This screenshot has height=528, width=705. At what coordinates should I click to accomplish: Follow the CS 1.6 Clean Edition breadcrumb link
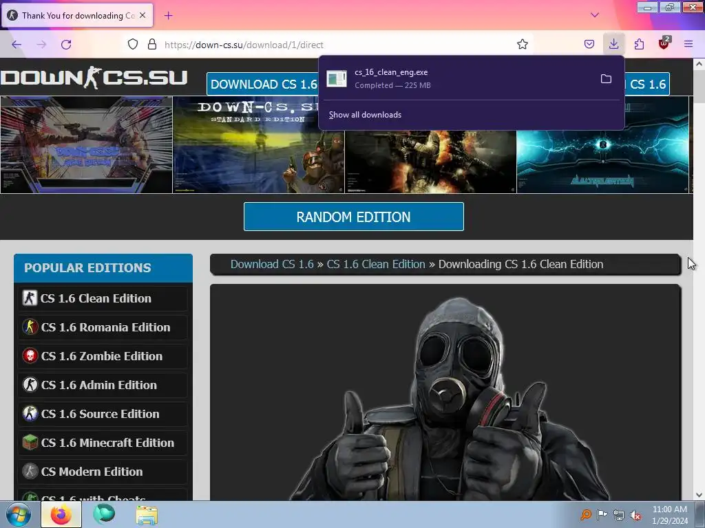point(376,264)
